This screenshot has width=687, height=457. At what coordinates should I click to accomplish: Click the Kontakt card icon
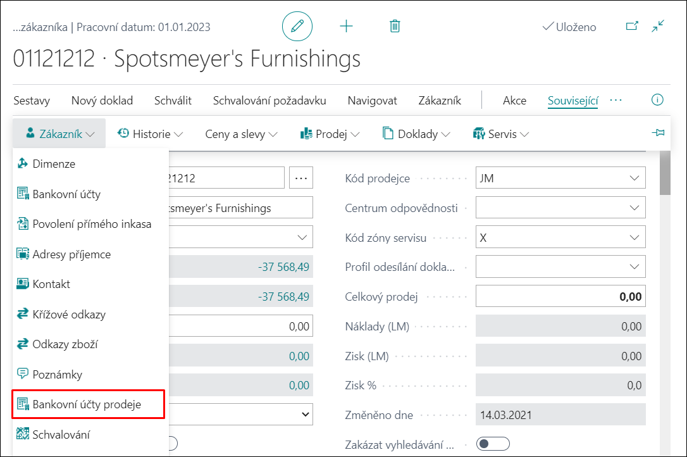[x=23, y=284]
